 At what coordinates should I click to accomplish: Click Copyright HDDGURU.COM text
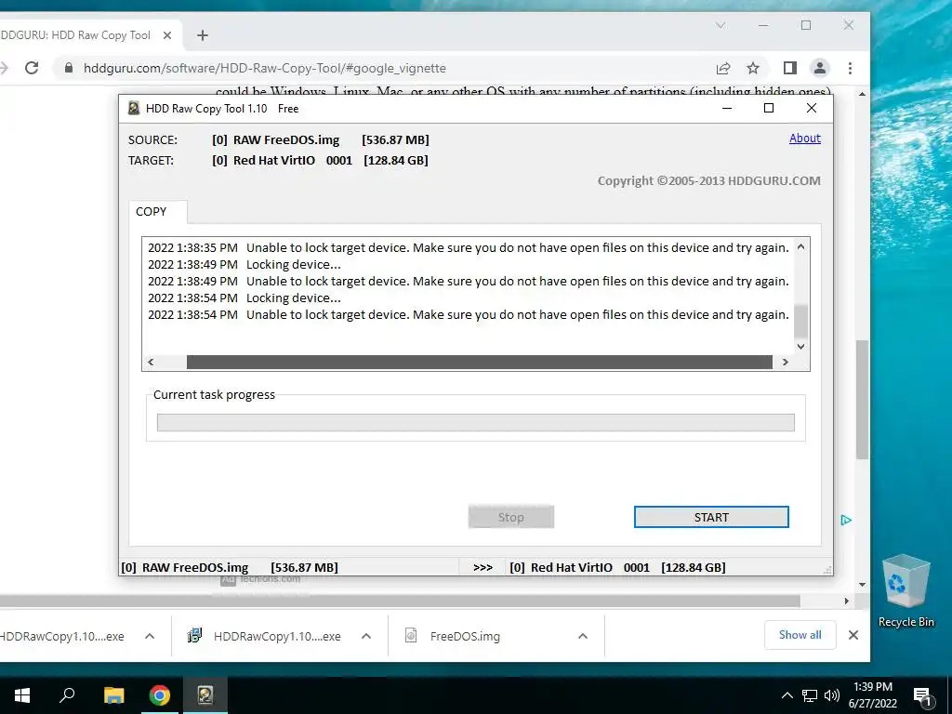click(x=708, y=181)
